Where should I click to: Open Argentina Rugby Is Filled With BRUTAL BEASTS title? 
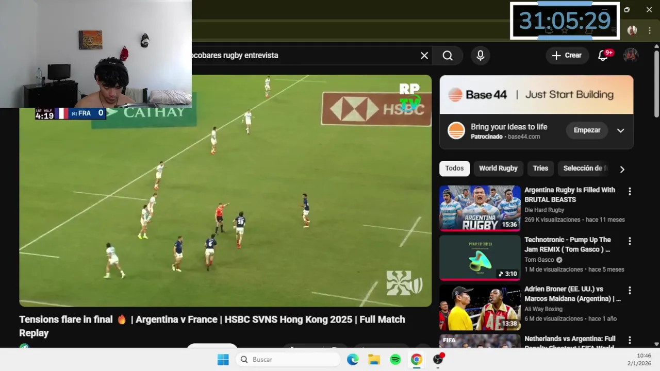tap(570, 195)
